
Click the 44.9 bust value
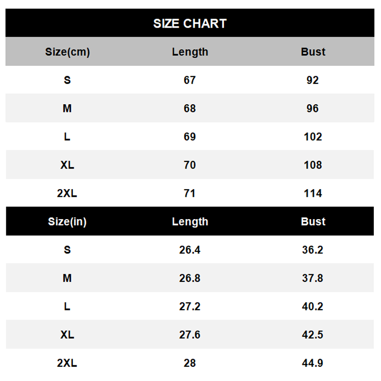click(312, 363)
